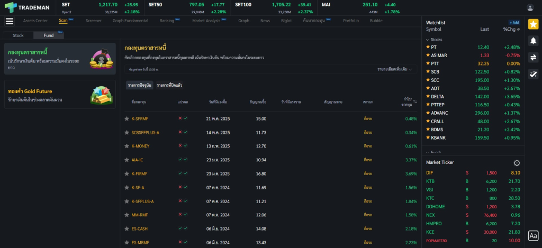Click the Aa font size icon
Screen dimensions: 542x248
pos(533,235)
